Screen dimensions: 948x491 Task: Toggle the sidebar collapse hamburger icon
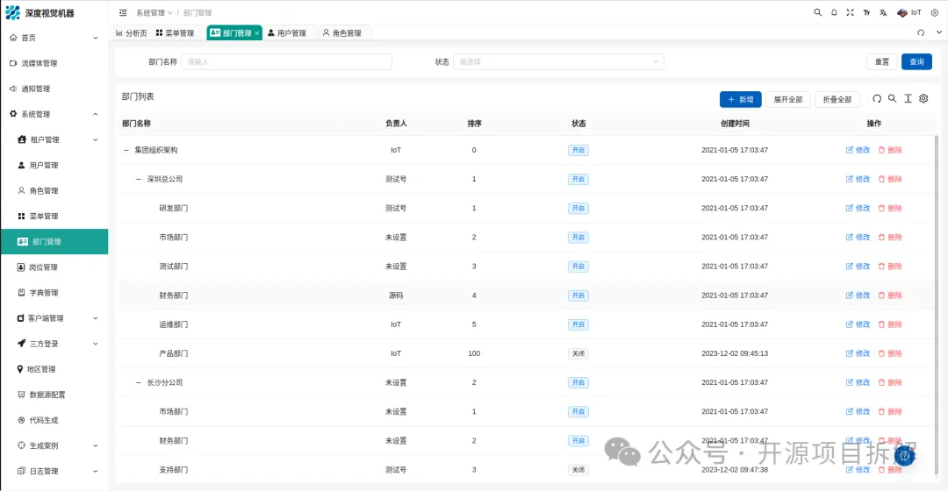click(123, 12)
